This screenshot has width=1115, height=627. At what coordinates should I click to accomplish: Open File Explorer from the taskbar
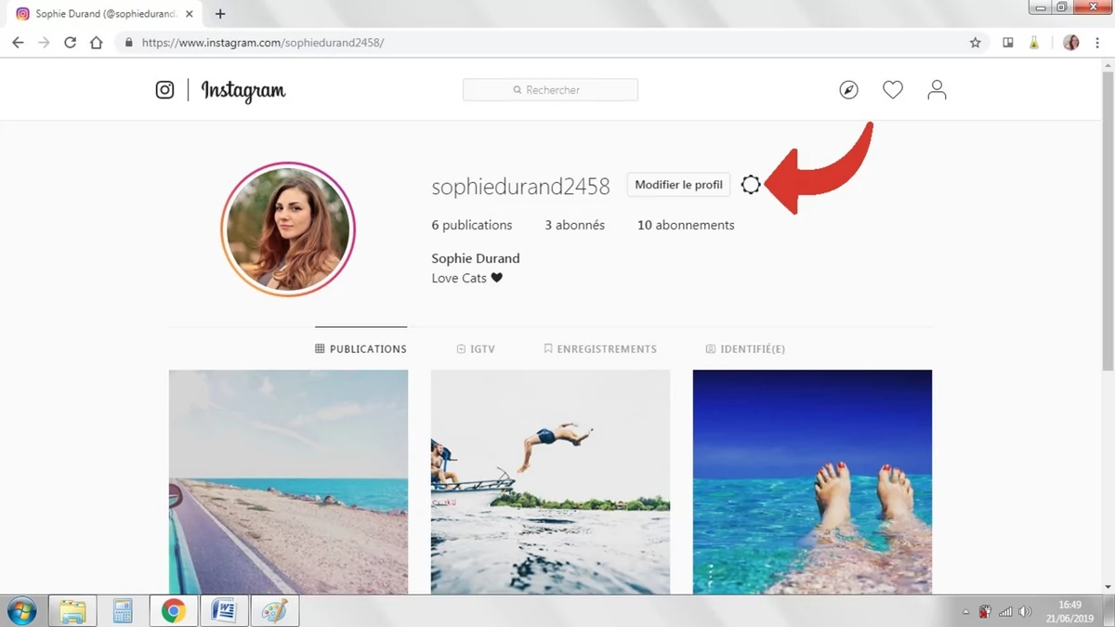coord(72,611)
